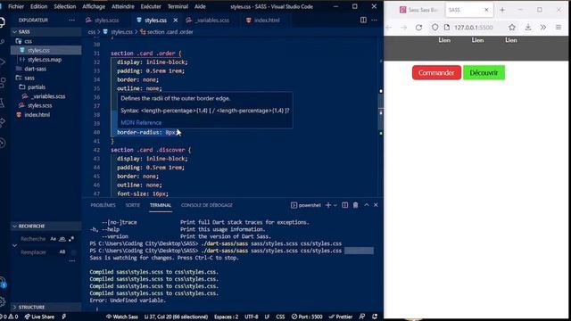Viewport: 571px width, 321px height.
Task: Open styles.css.map in explorer
Action: coord(45,60)
